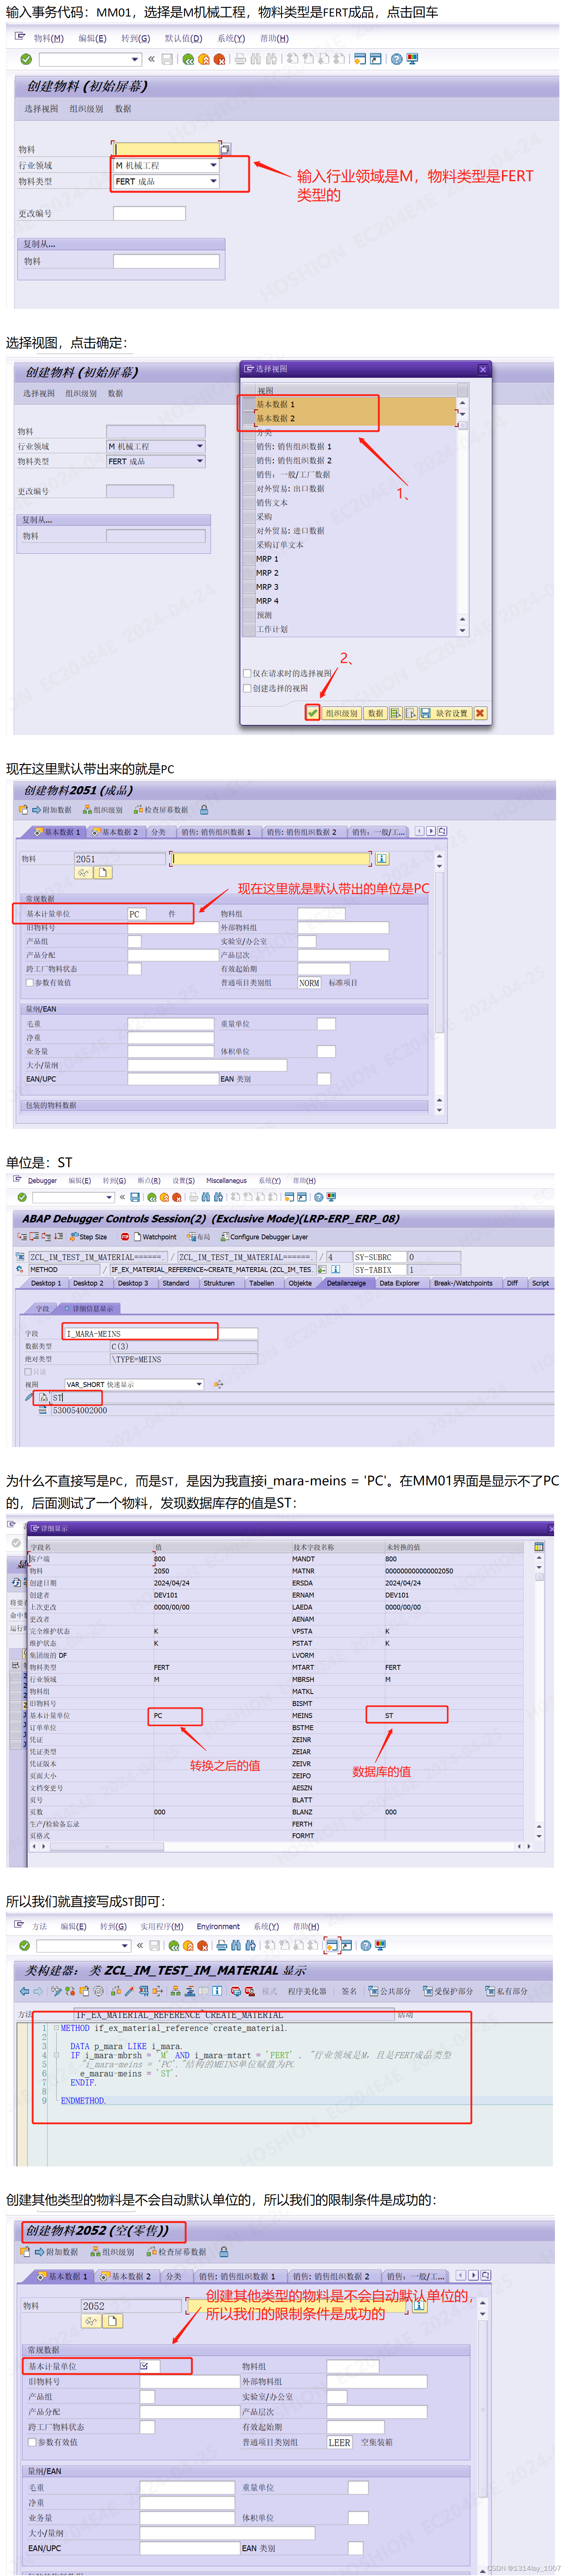Tick 参数有效值 checkbox in 创建物料2051
The width and height of the screenshot is (567, 2576).
click(29, 983)
